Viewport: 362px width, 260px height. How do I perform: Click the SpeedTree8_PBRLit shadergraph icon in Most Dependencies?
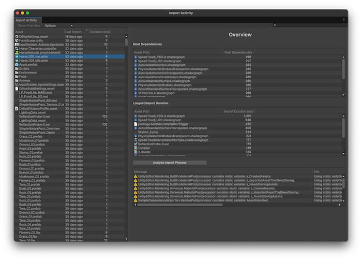tap(135, 57)
